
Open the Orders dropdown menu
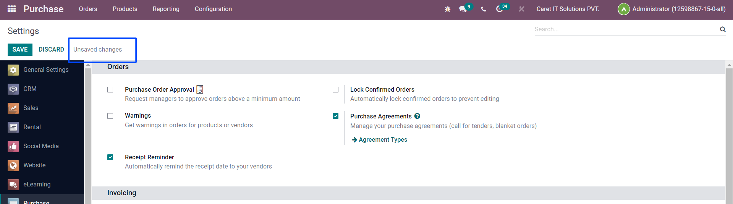[88, 9]
